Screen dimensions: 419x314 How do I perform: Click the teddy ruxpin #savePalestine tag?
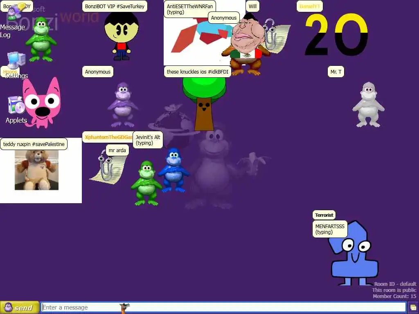tap(34, 144)
